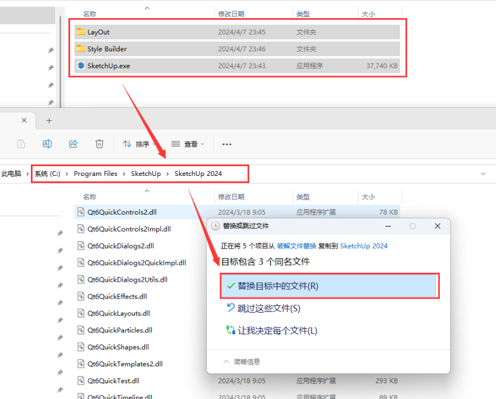Close the current Explorer tab
Image resolution: width=496 pixels, height=399 pixels.
[x=24, y=120]
